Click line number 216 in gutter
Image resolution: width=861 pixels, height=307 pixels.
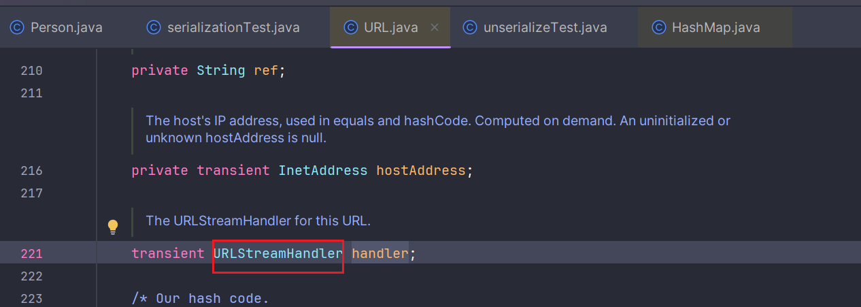click(31, 170)
